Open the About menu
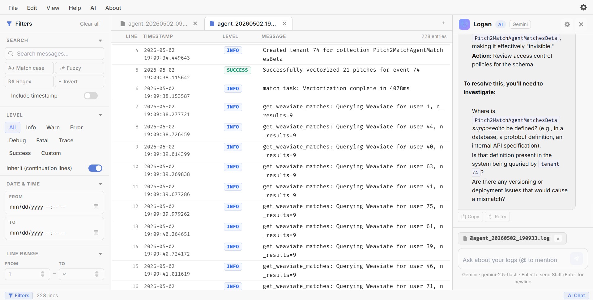The width and height of the screenshot is (593, 300). pyautogui.click(x=113, y=8)
